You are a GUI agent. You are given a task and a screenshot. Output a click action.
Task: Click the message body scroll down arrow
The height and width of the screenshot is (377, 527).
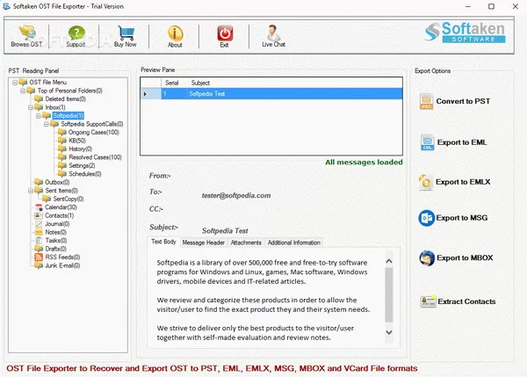tap(389, 332)
